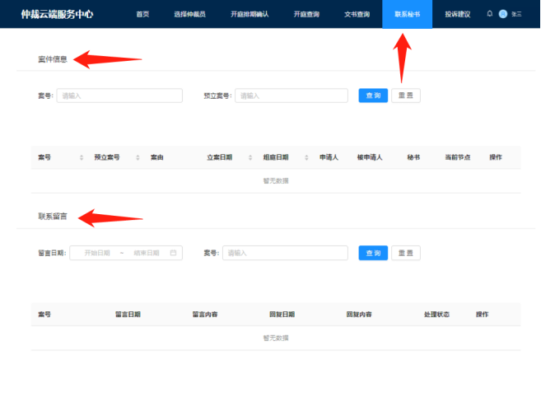Select the 联系秘书 tab

407,14
